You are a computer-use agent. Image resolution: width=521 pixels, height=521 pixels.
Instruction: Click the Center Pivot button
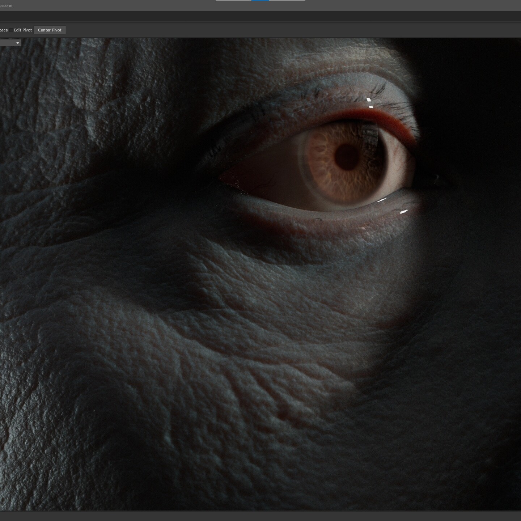(50, 30)
